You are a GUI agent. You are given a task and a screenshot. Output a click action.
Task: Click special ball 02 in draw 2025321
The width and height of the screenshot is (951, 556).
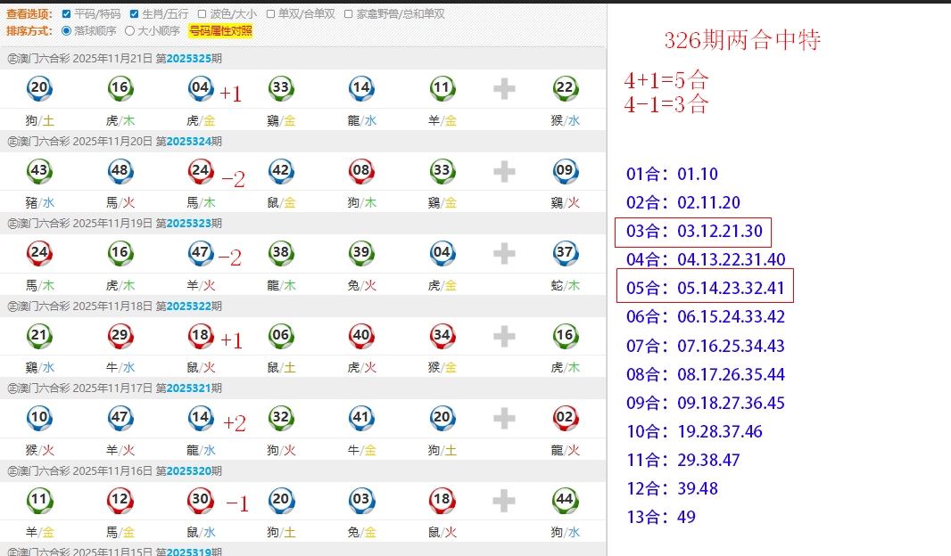point(564,418)
